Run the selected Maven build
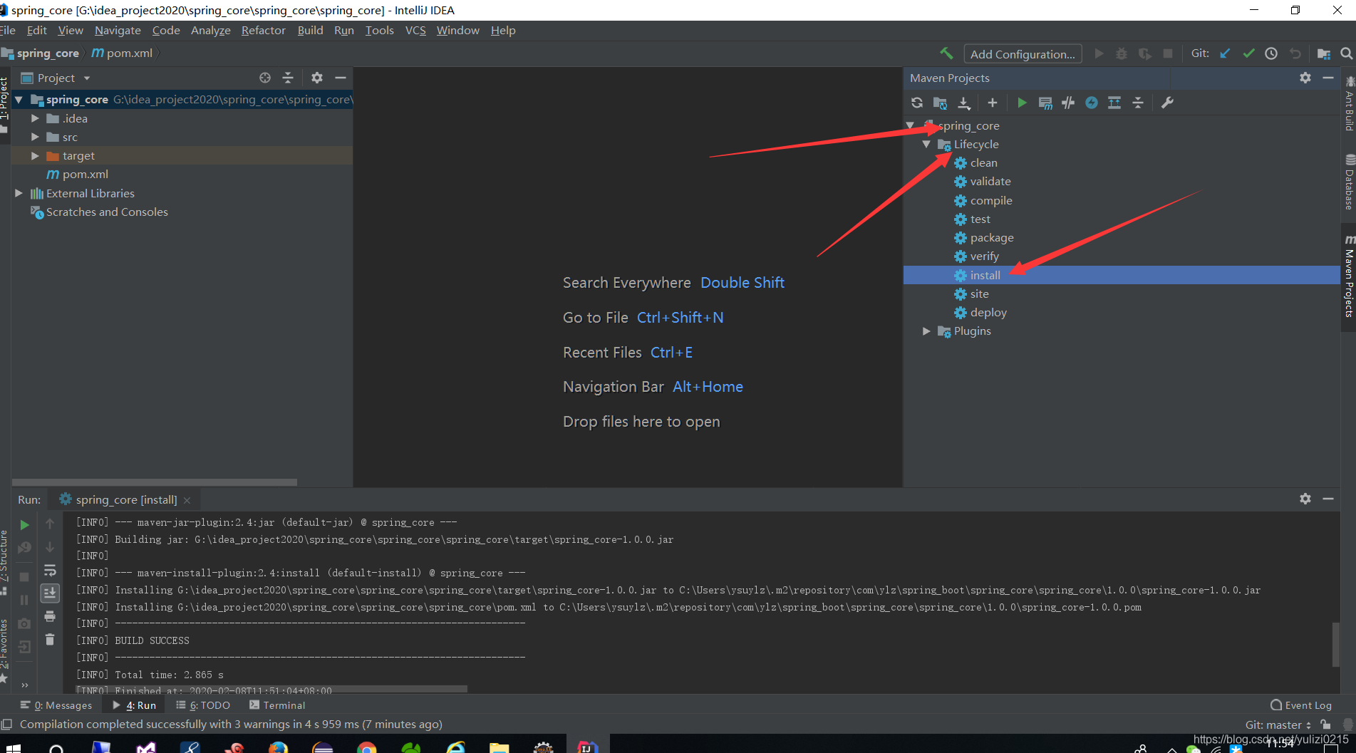1356x753 pixels. 1022,103
